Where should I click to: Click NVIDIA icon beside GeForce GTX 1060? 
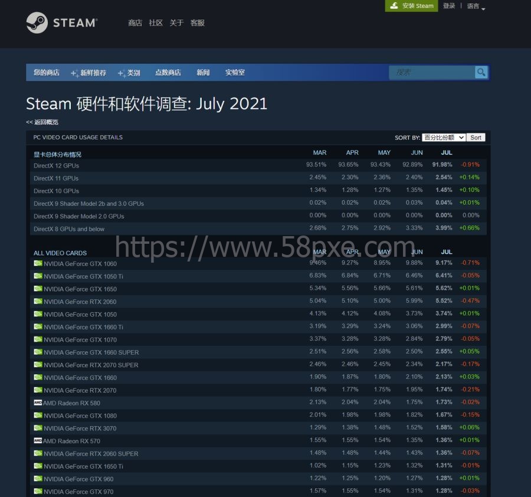point(38,263)
